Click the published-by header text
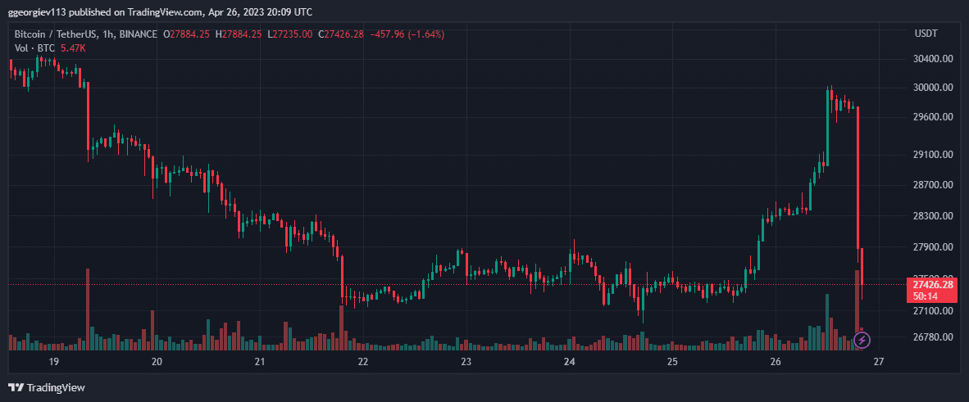This screenshot has width=969, height=402. pos(160,11)
